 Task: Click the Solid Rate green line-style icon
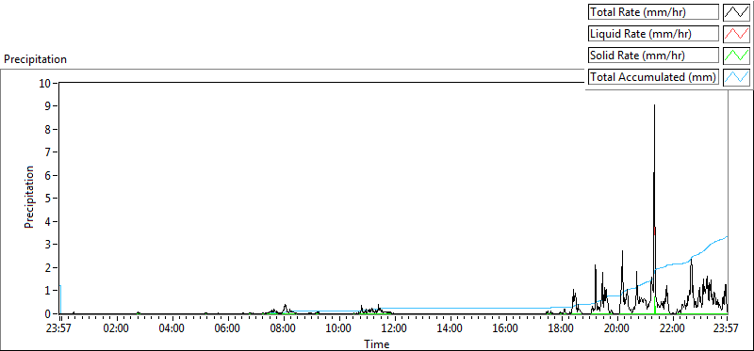click(x=737, y=56)
